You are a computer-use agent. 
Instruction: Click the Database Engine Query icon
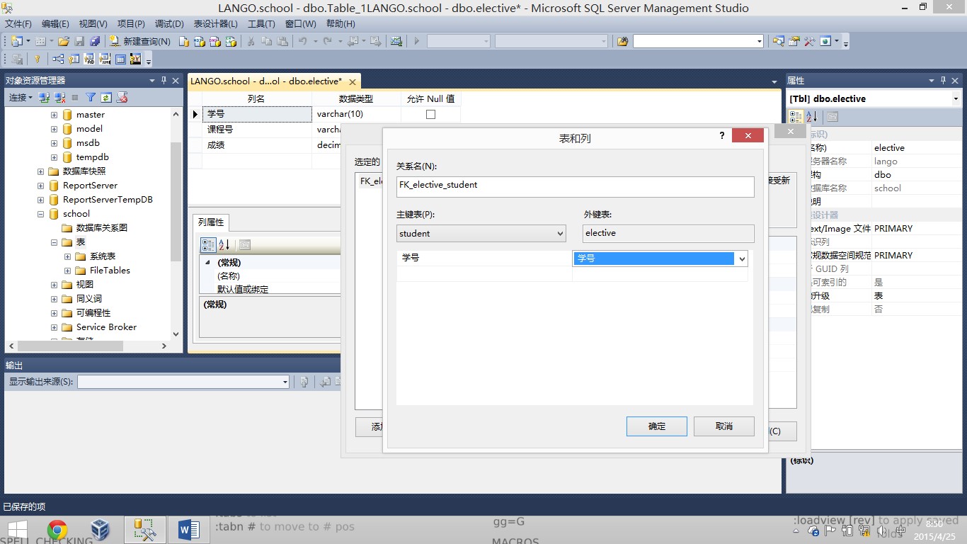point(183,41)
